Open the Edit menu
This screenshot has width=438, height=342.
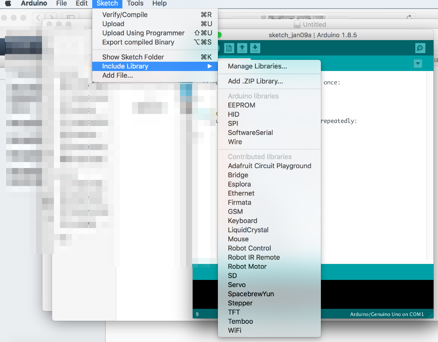tap(81, 3)
